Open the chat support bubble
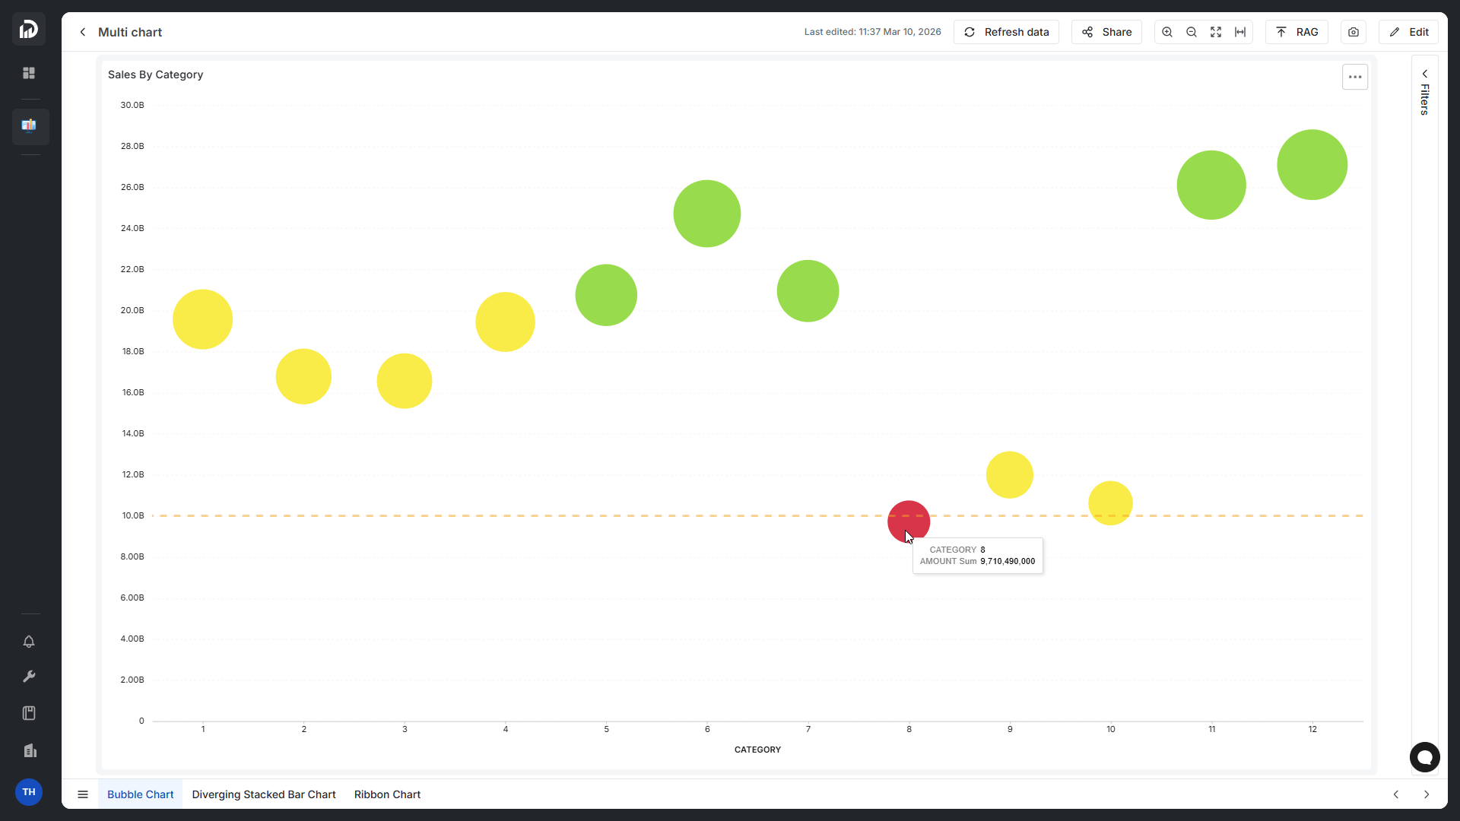The width and height of the screenshot is (1460, 821). click(x=1424, y=757)
